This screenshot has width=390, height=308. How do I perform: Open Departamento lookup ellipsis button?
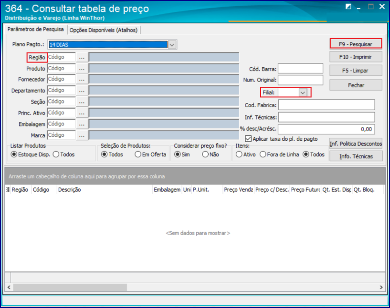pyautogui.click(x=82, y=91)
